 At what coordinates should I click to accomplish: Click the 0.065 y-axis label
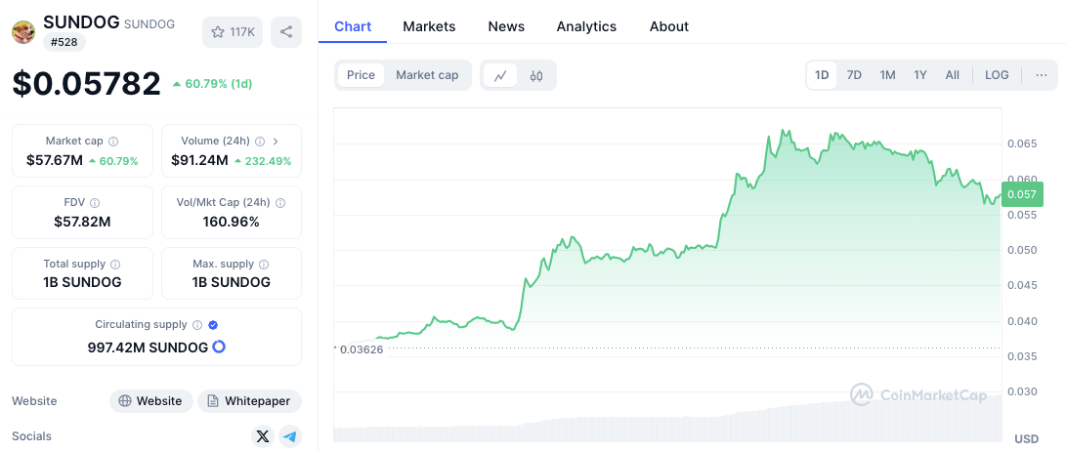coord(1020,144)
